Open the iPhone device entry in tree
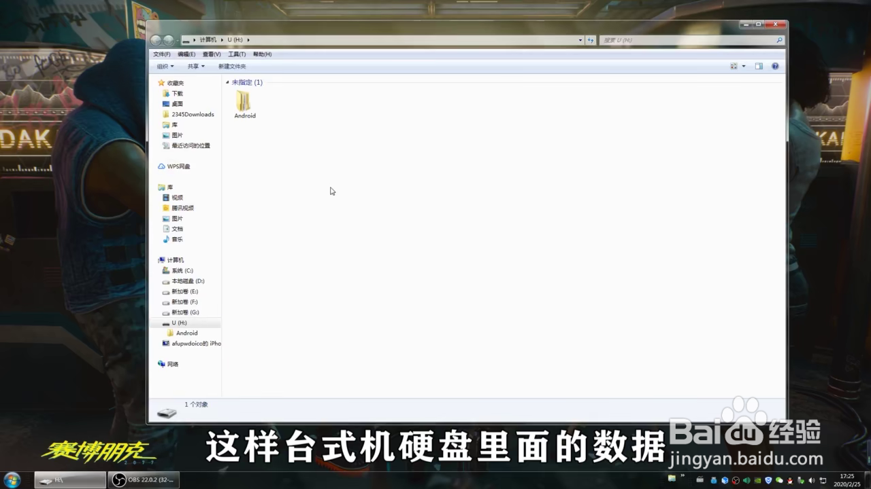Viewport: 871px width, 489px height. pyautogui.click(x=192, y=344)
